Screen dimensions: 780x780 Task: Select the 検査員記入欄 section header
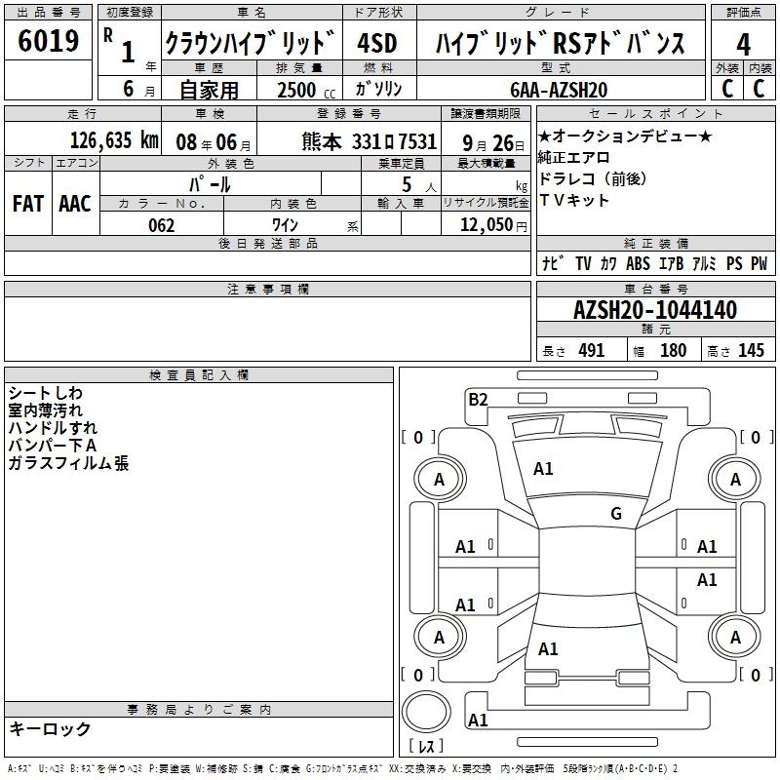click(199, 375)
